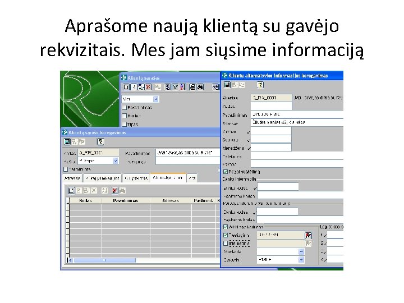Click the Adresas field with Šilutės plentas 45
The height and width of the screenshot is (303, 404).
[297, 122]
